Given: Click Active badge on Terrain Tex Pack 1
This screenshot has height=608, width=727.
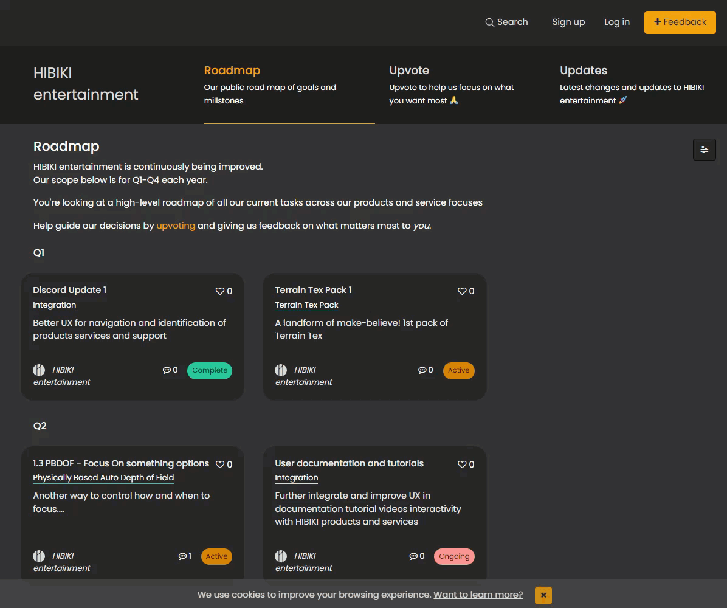Looking at the screenshot, I should pyautogui.click(x=458, y=370).
